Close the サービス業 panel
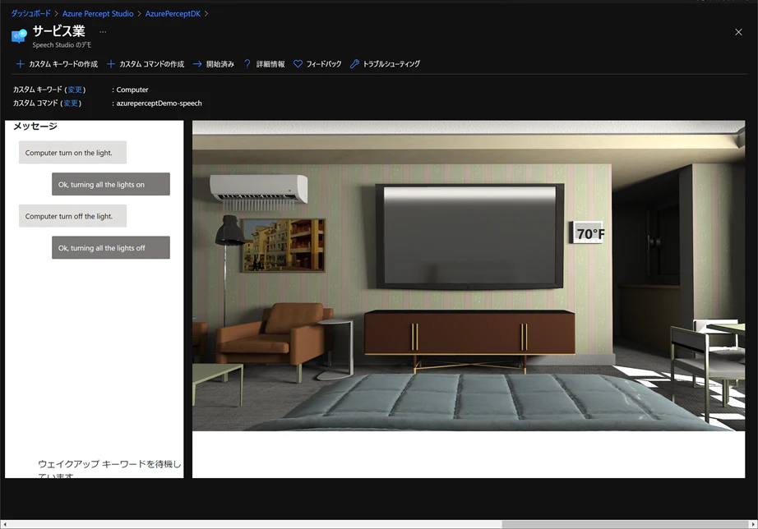Screen dimensions: 758x529 [738, 32]
